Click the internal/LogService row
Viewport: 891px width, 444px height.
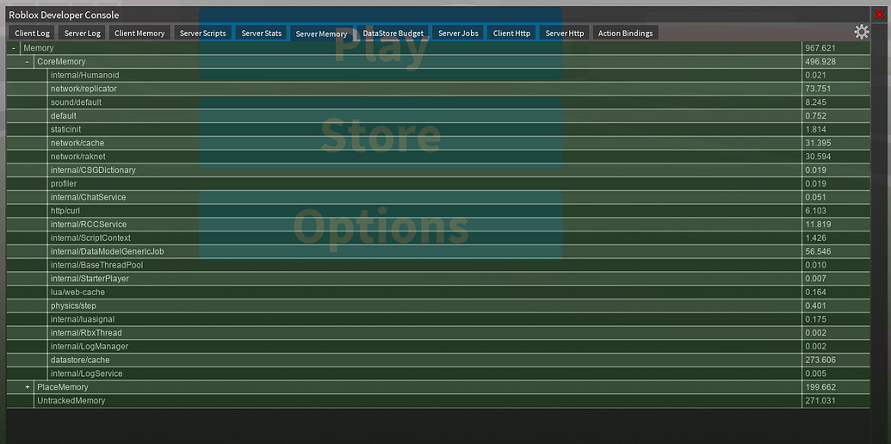(x=438, y=373)
